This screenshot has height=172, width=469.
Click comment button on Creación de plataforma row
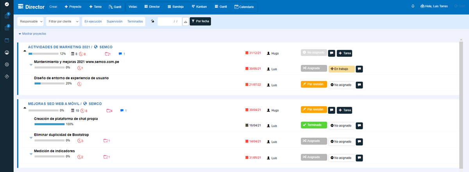click(x=360, y=125)
